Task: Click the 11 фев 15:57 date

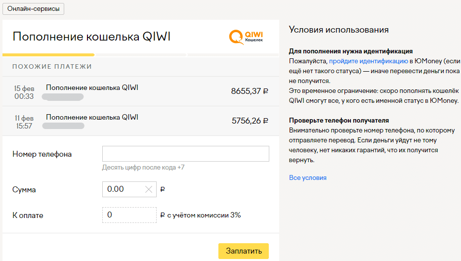Action: pos(24,122)
